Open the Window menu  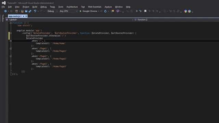click(x=119, y=7)
